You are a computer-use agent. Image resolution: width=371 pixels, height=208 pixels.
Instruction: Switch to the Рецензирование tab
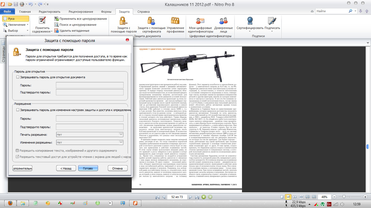[81, 12]
